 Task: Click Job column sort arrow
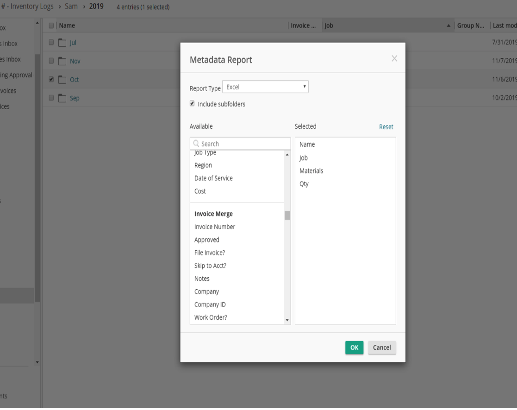click(x=448, y=26)
